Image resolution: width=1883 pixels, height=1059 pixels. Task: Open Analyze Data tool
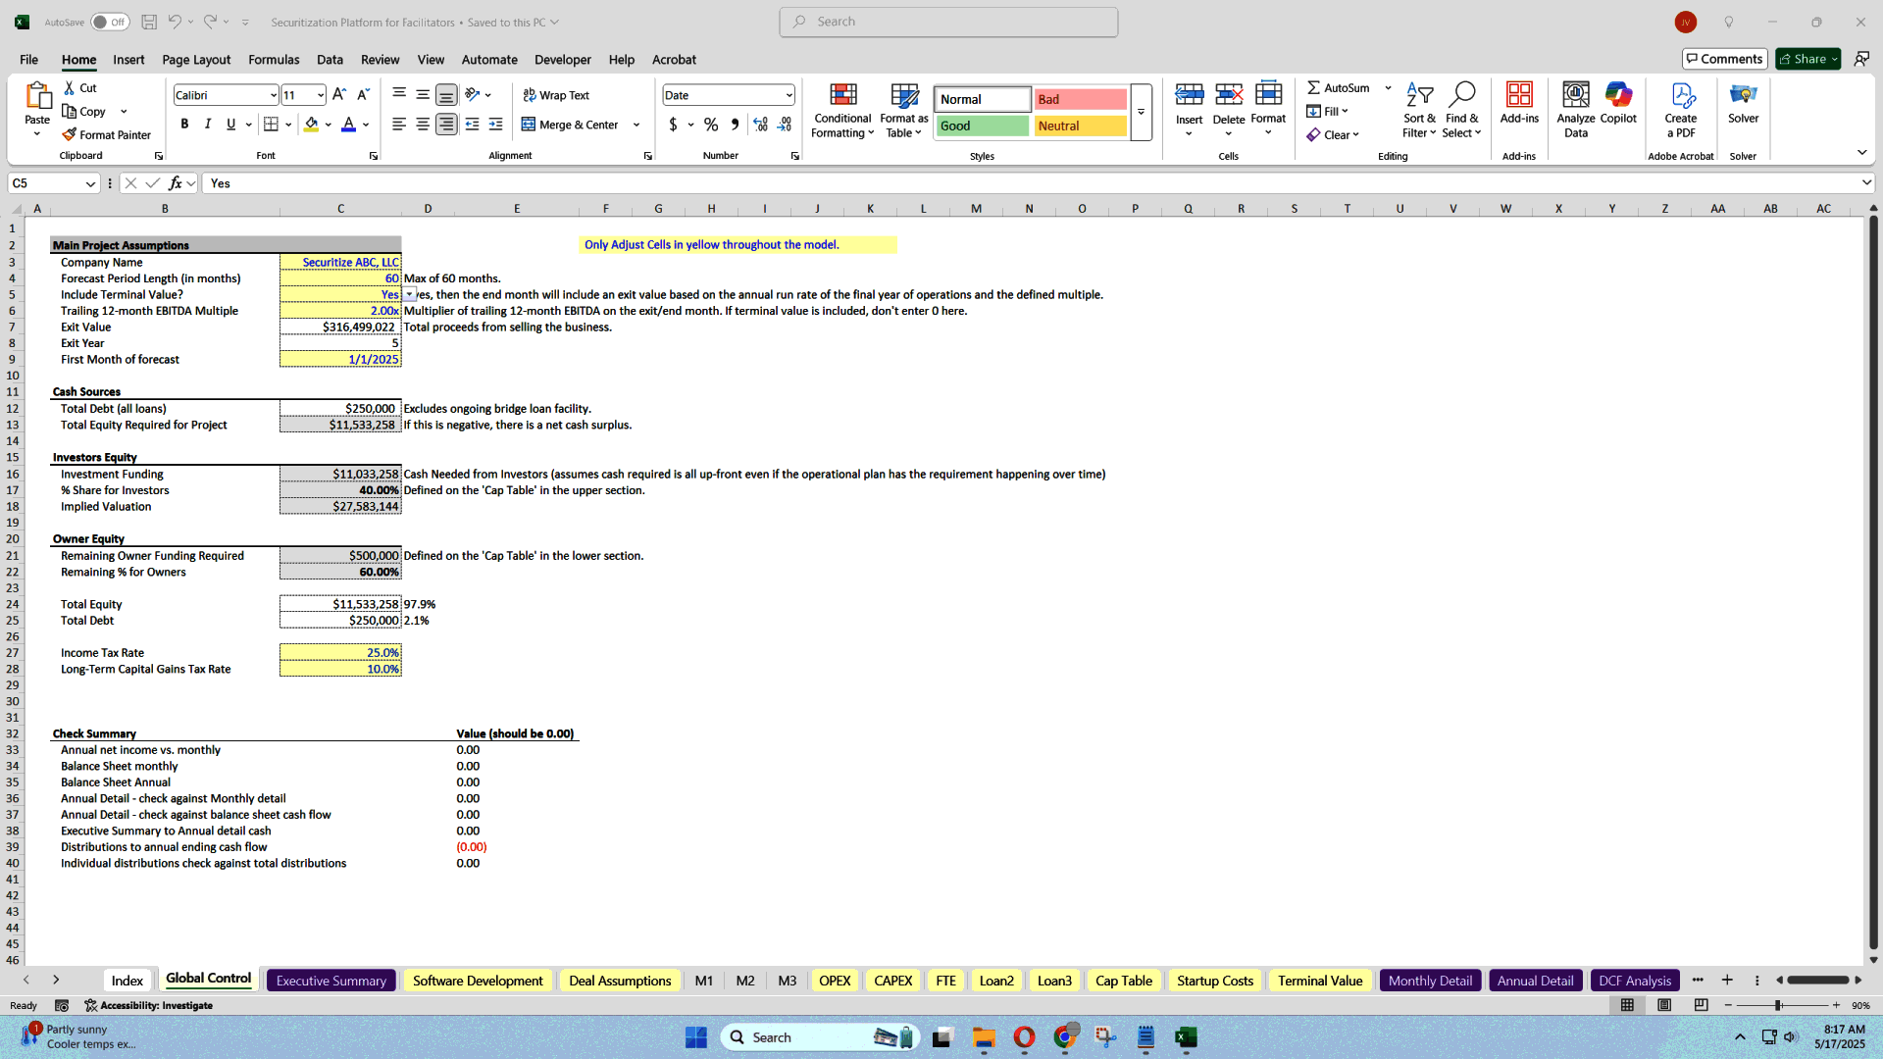[1576, 110]
